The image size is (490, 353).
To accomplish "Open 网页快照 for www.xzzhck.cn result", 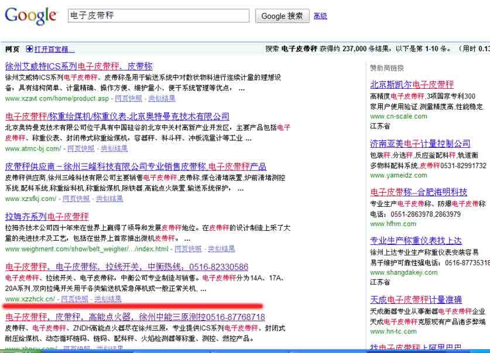I will point(75,299).
